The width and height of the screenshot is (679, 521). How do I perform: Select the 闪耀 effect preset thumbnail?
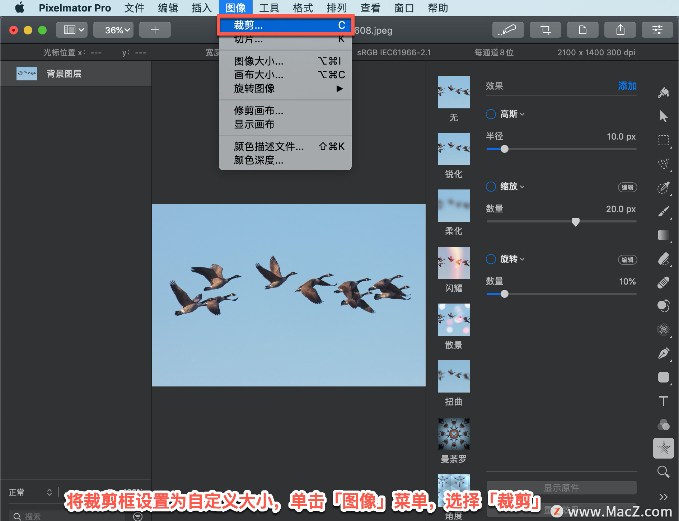pyautogui.click(x=454, y=263)
